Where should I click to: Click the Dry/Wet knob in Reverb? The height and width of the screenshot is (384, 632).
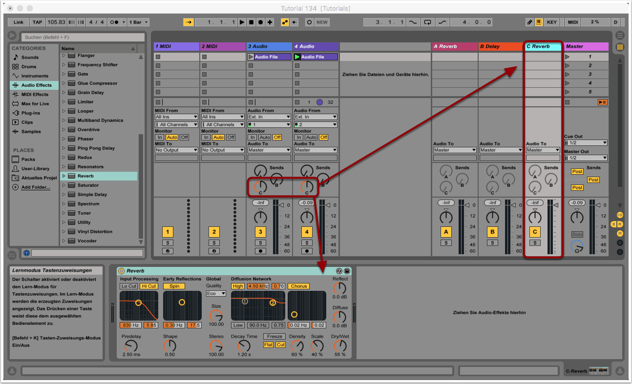(x=339, y=346)
